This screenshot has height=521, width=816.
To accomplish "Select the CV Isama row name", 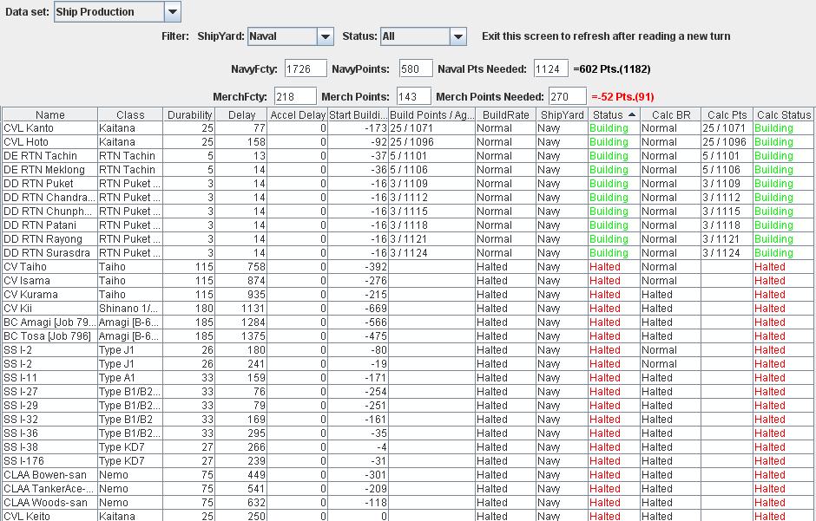I will click(x=50, y=281).
